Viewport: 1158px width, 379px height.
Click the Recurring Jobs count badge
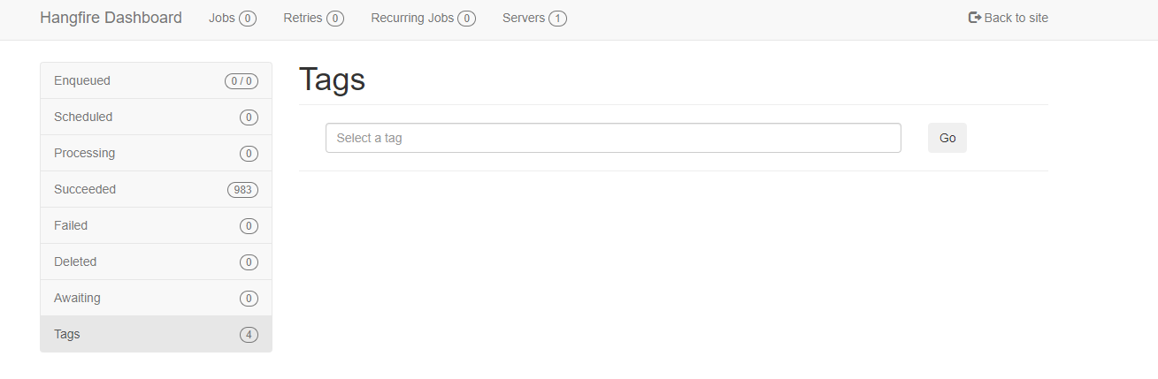point(466,19)
